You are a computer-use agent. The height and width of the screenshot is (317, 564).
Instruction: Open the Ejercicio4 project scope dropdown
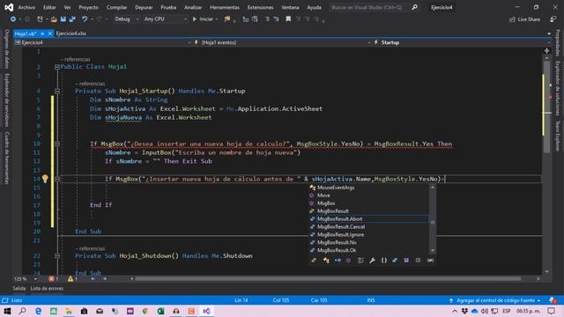[x=102, y=42]
